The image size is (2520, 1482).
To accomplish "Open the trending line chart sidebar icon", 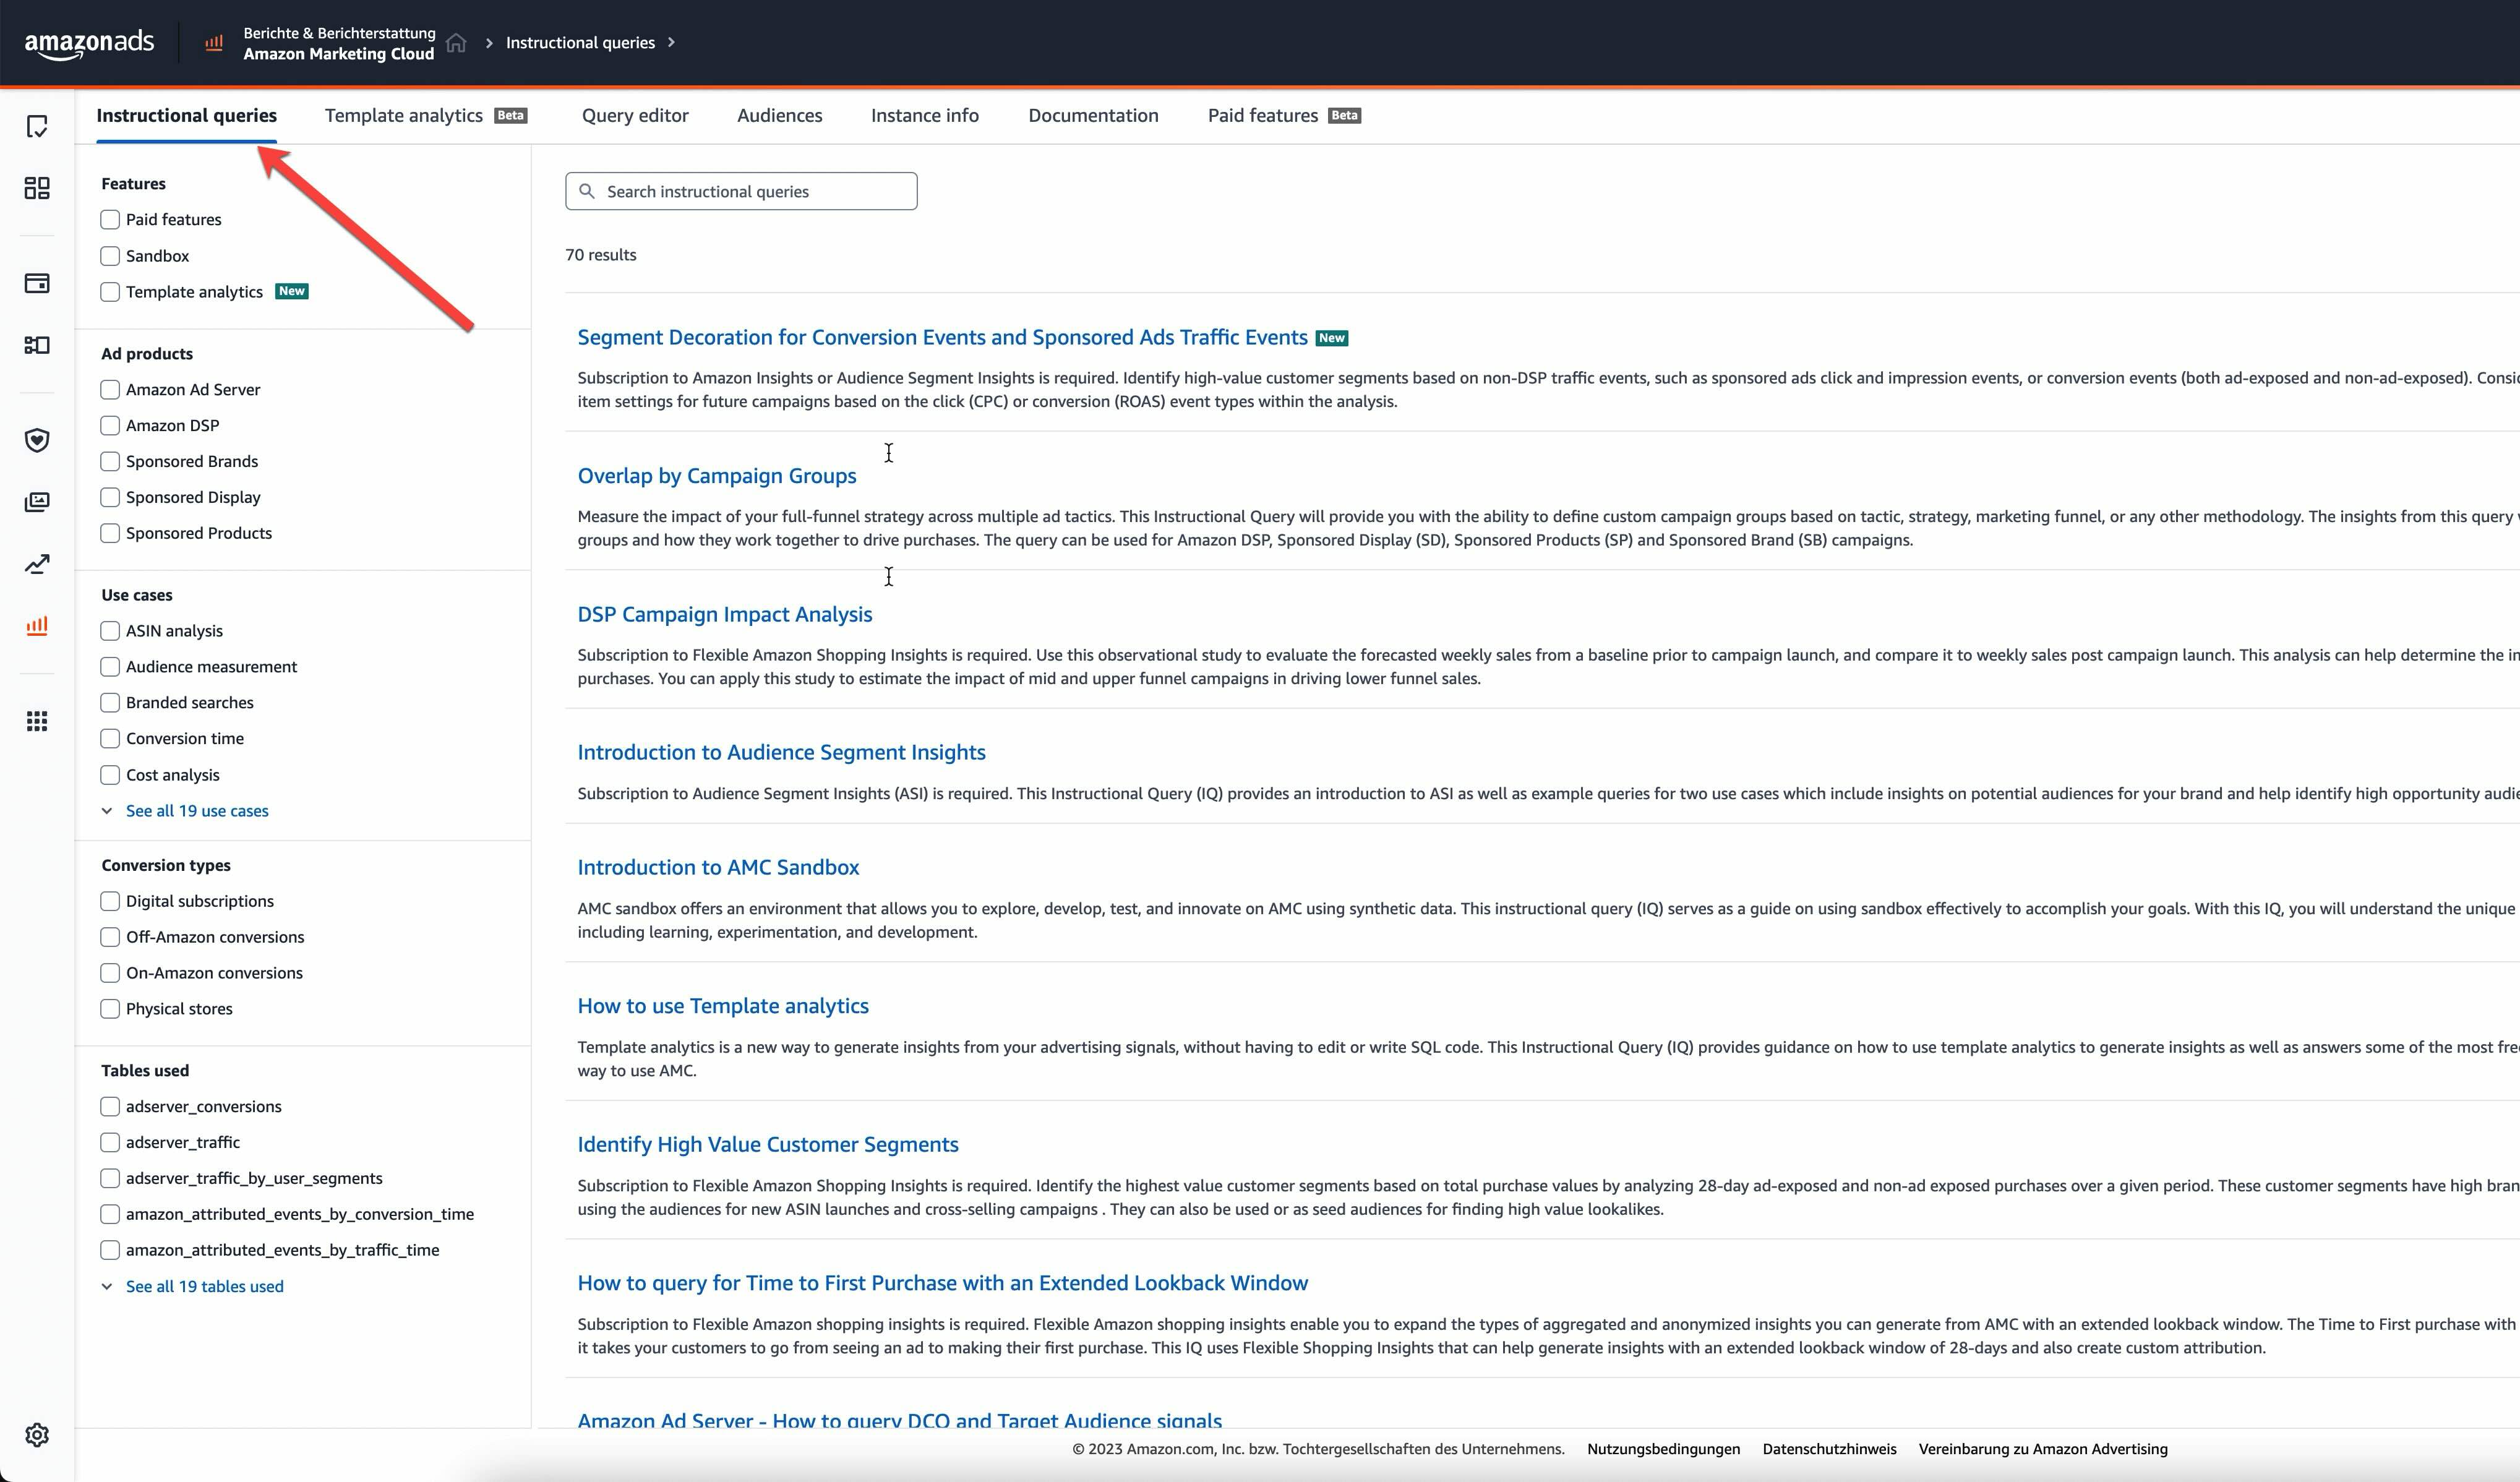I will (x=37, y=564).
